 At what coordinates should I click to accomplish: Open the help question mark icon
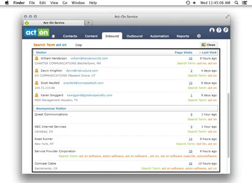point(219,30)
